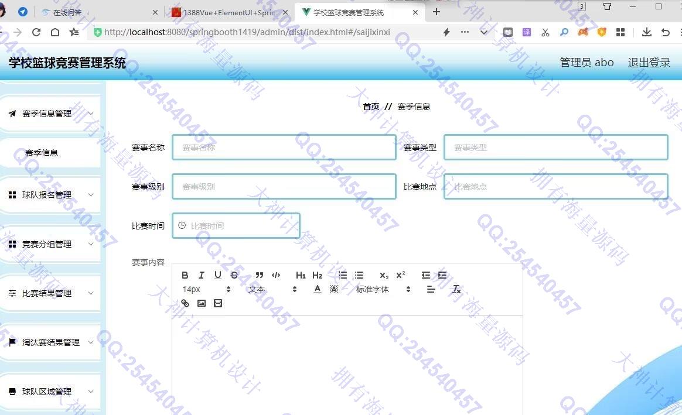Open the scissors screenshot tool
682x415 pixels.
(545, 32)
